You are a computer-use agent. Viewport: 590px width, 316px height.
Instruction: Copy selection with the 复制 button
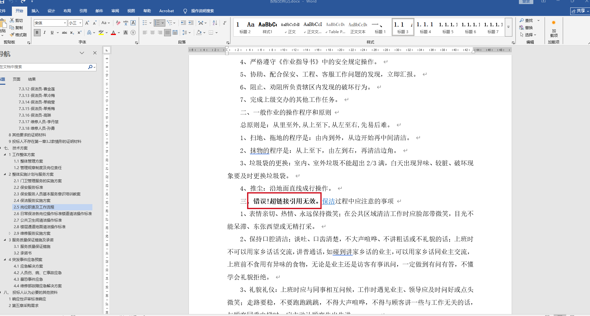click(16, 28)
